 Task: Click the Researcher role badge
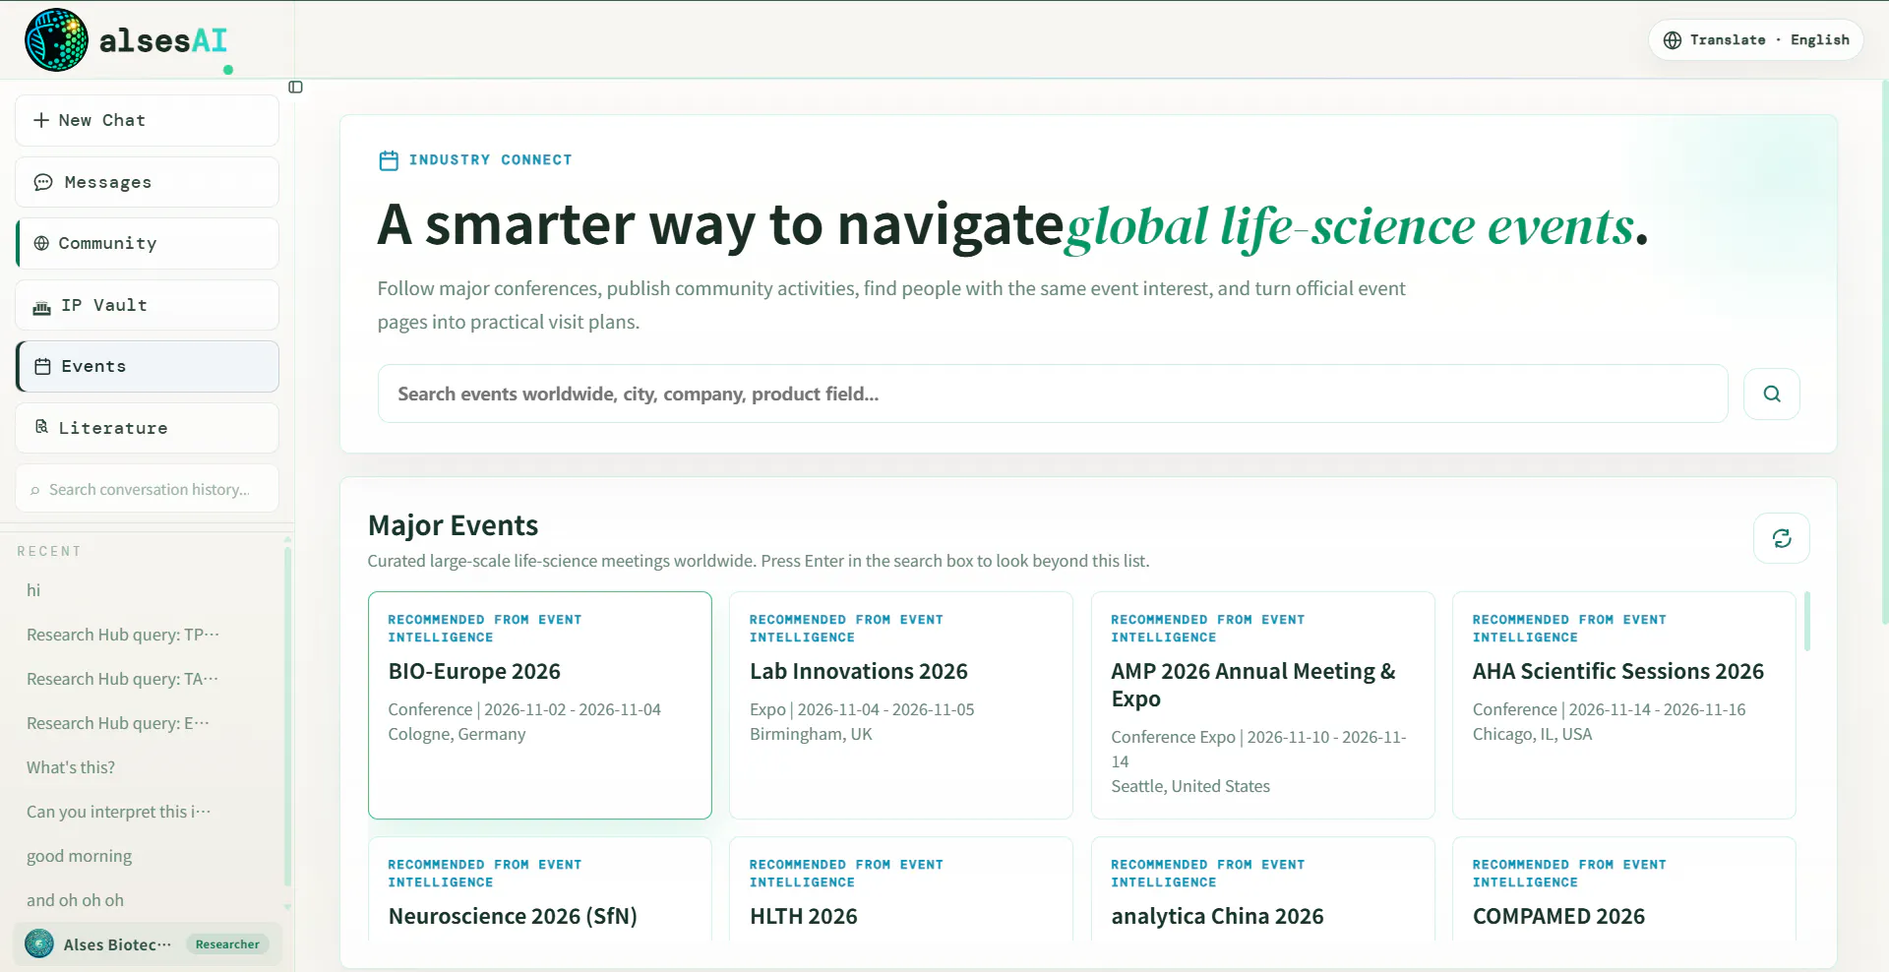tap(227, 944)
